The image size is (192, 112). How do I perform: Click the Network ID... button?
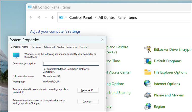pos(88,90)
